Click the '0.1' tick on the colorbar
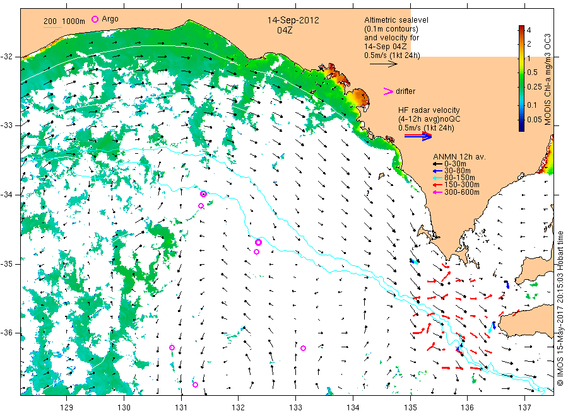This screenshot has width=568, height=416. [x=532, y=105]
